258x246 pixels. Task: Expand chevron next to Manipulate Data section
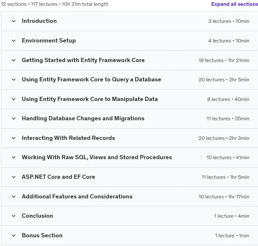pyautogui.click(x=14, y=99)
